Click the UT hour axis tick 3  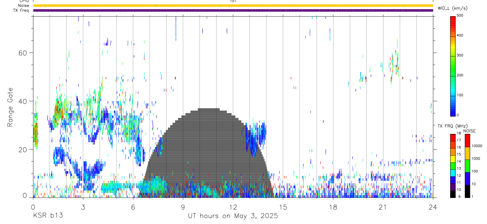click(83, 207)
